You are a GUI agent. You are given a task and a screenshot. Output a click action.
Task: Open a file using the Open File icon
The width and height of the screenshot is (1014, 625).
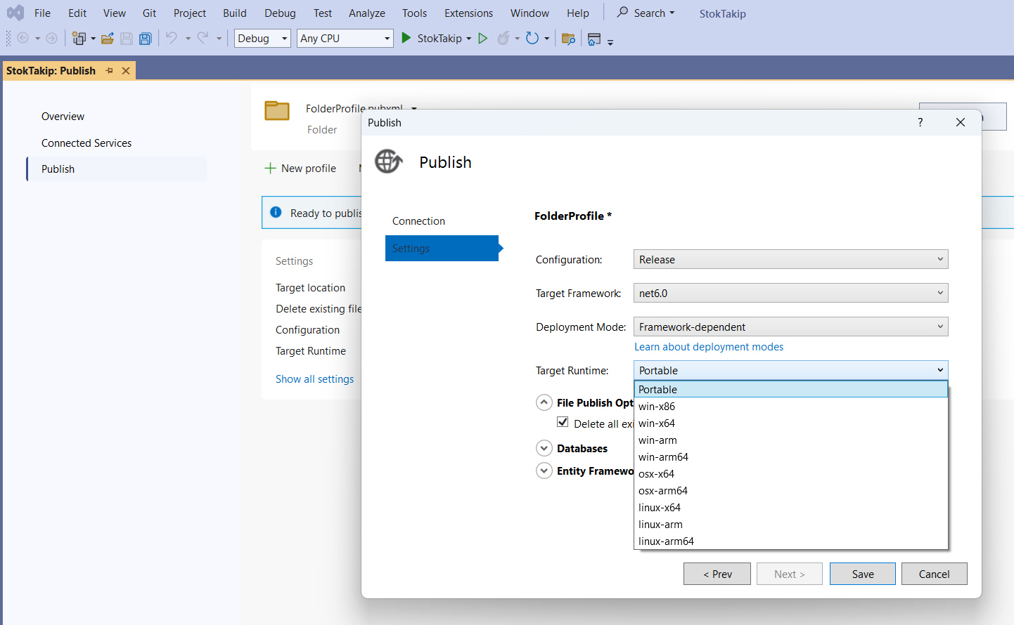point(107,38)
